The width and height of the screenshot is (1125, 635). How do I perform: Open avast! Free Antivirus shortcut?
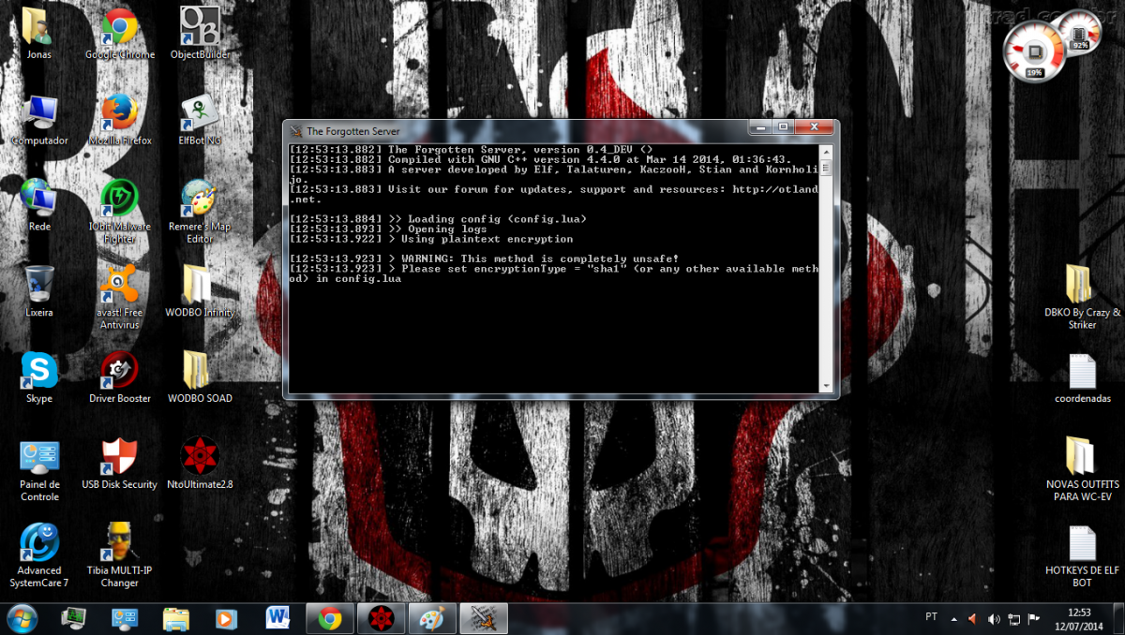pos(120,297)
